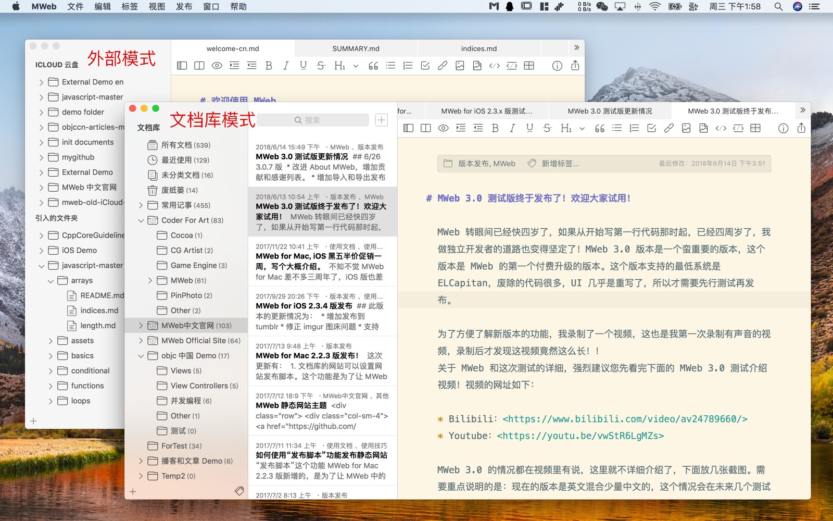Click tag icon at bottom of library sidebar
The image size is (833, 521).
239,491
